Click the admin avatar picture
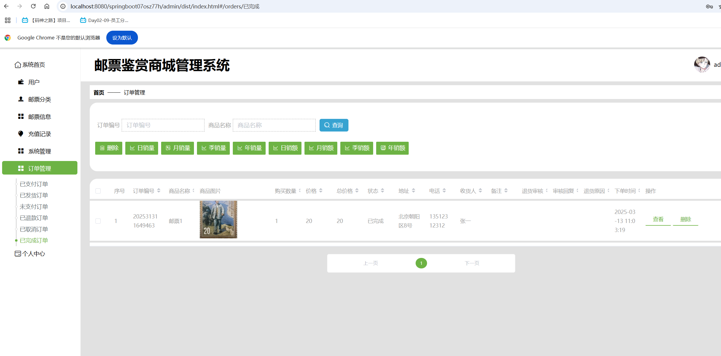 pos(702,64)
